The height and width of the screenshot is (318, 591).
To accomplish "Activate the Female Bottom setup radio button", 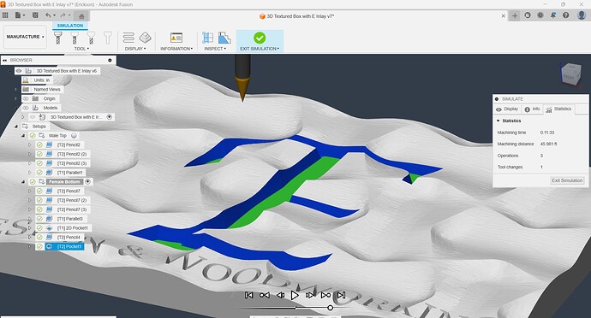I will 88,182.
